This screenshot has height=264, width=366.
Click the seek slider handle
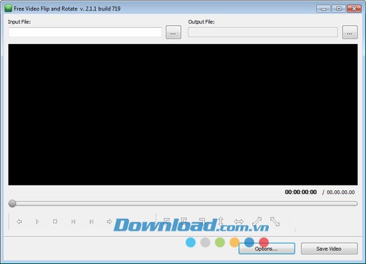point(12,203)
